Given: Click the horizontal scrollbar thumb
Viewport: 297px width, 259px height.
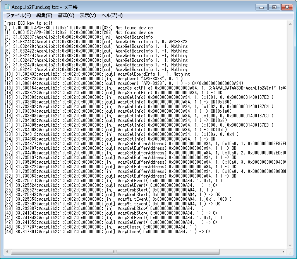Looking at the screenshot, I should pyautogui.click(x=115, y=252).
